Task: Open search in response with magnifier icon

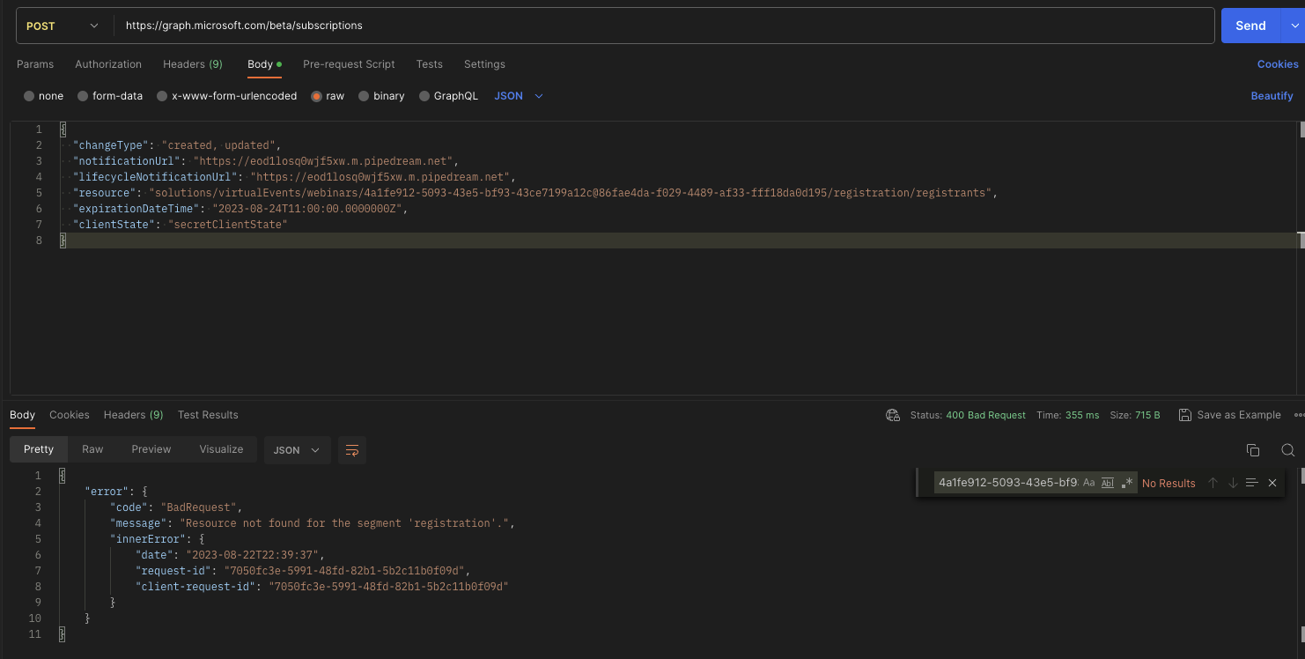Action: coord(1287,450)
